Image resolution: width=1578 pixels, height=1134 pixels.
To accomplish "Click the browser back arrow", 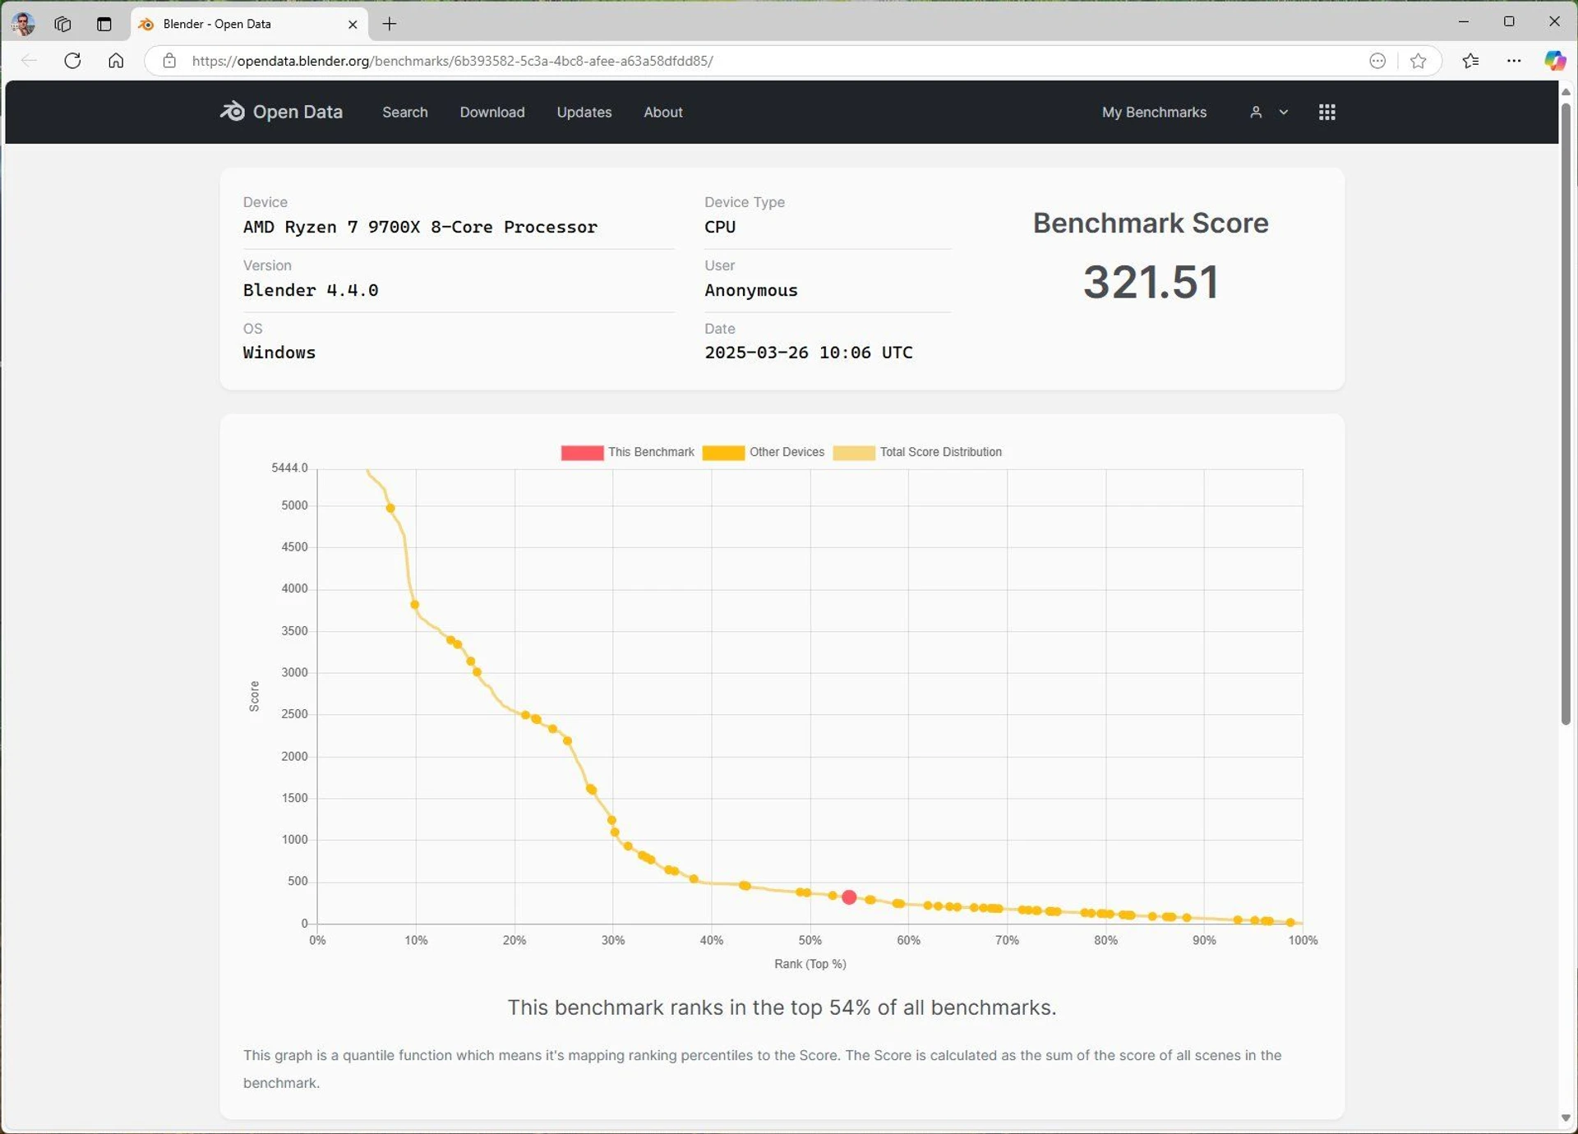I will click(x=29, y=61).
